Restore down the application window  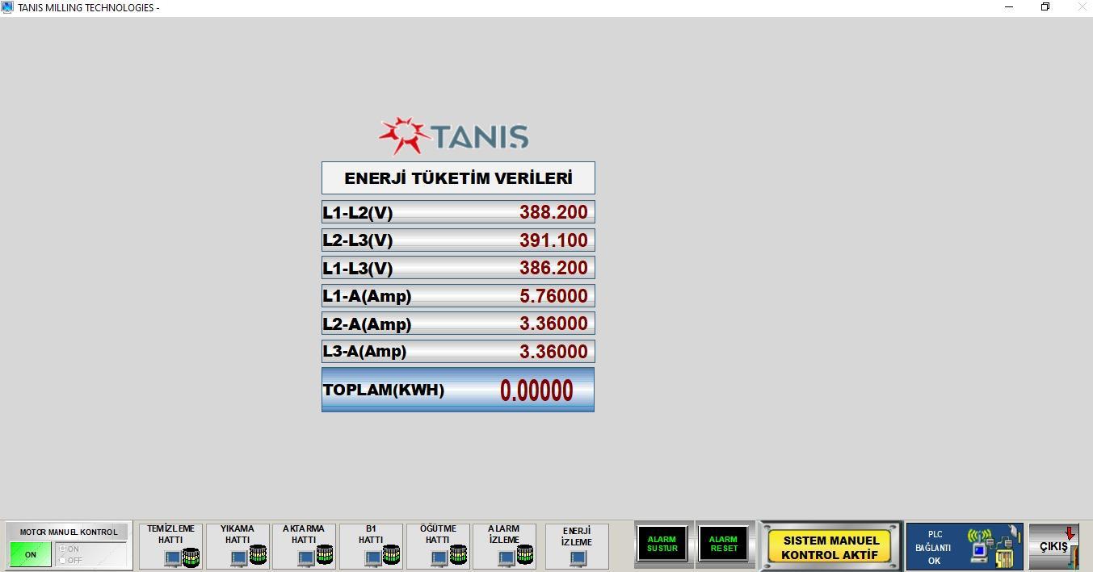pos(1045,7)
